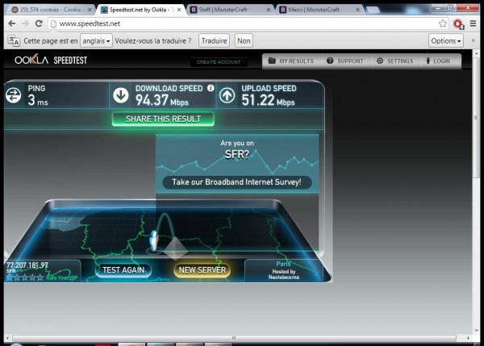Expand the anglais language dropdown

(96, 41)
